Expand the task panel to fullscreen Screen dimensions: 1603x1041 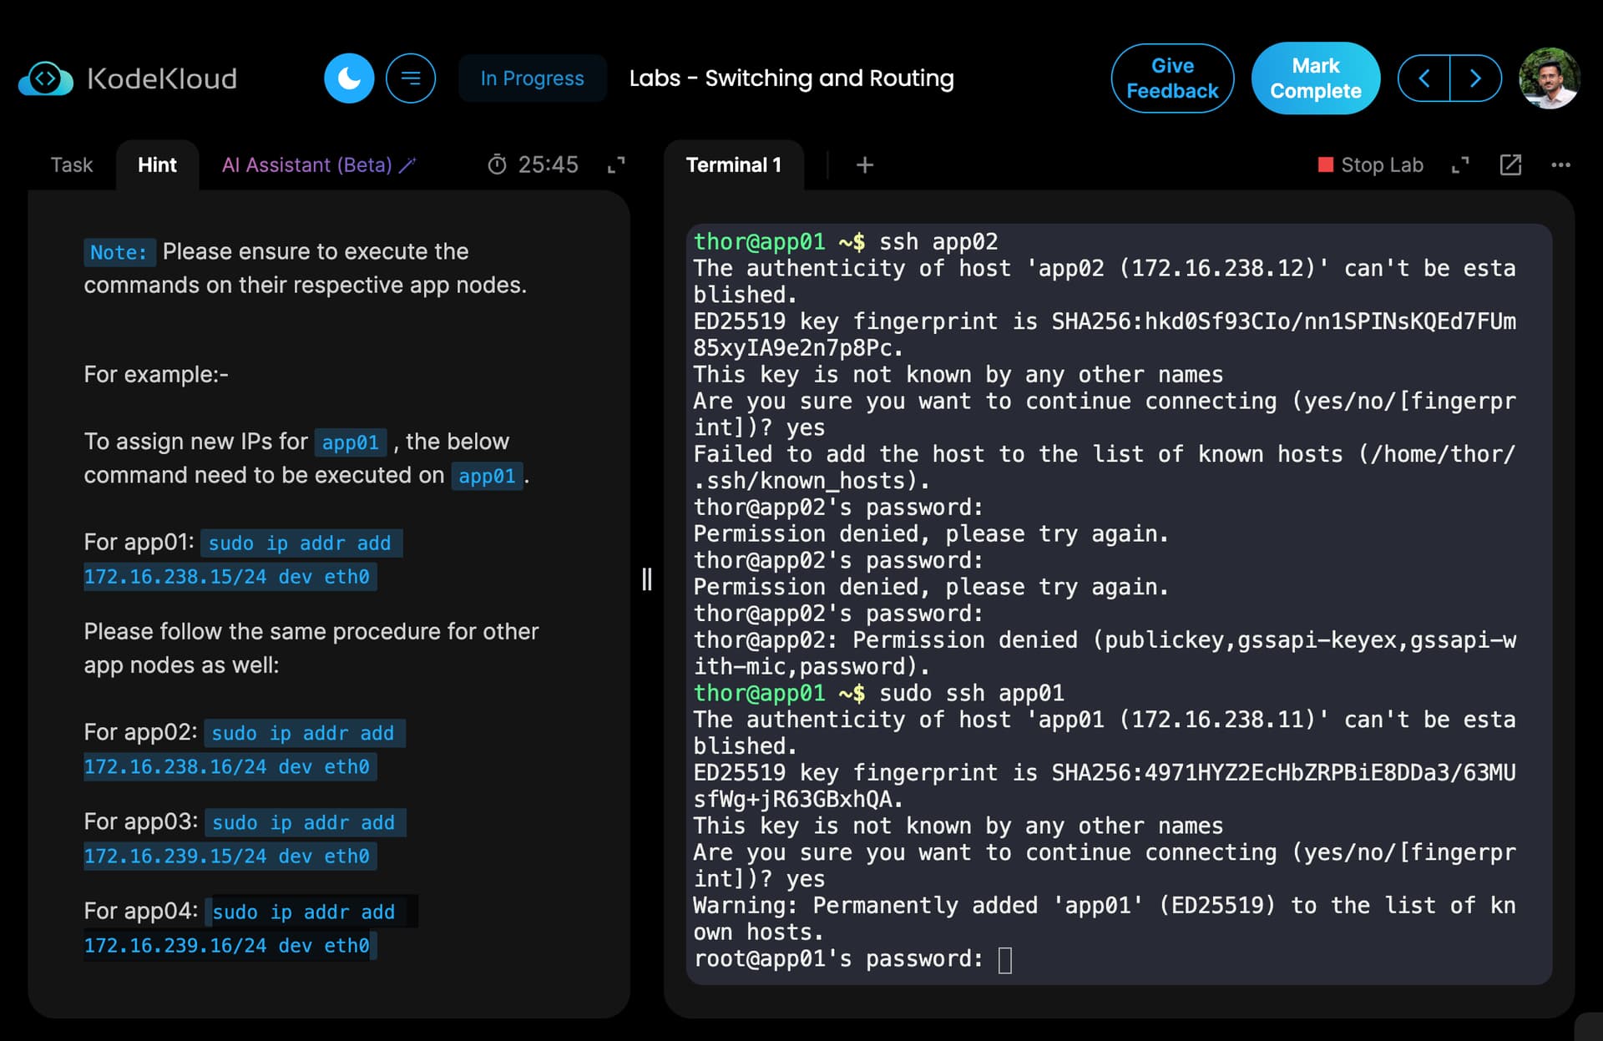point(616,165)
